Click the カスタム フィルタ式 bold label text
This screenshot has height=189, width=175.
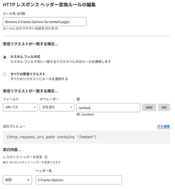tap(25, 56)
